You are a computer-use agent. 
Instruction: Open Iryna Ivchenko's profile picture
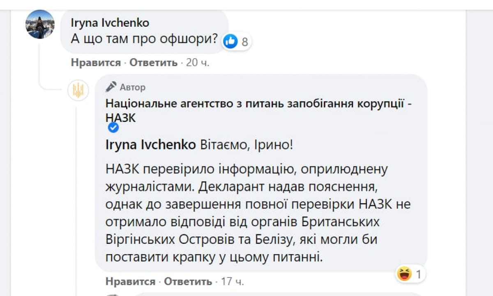pyautogui.click(x=40, y=24)
